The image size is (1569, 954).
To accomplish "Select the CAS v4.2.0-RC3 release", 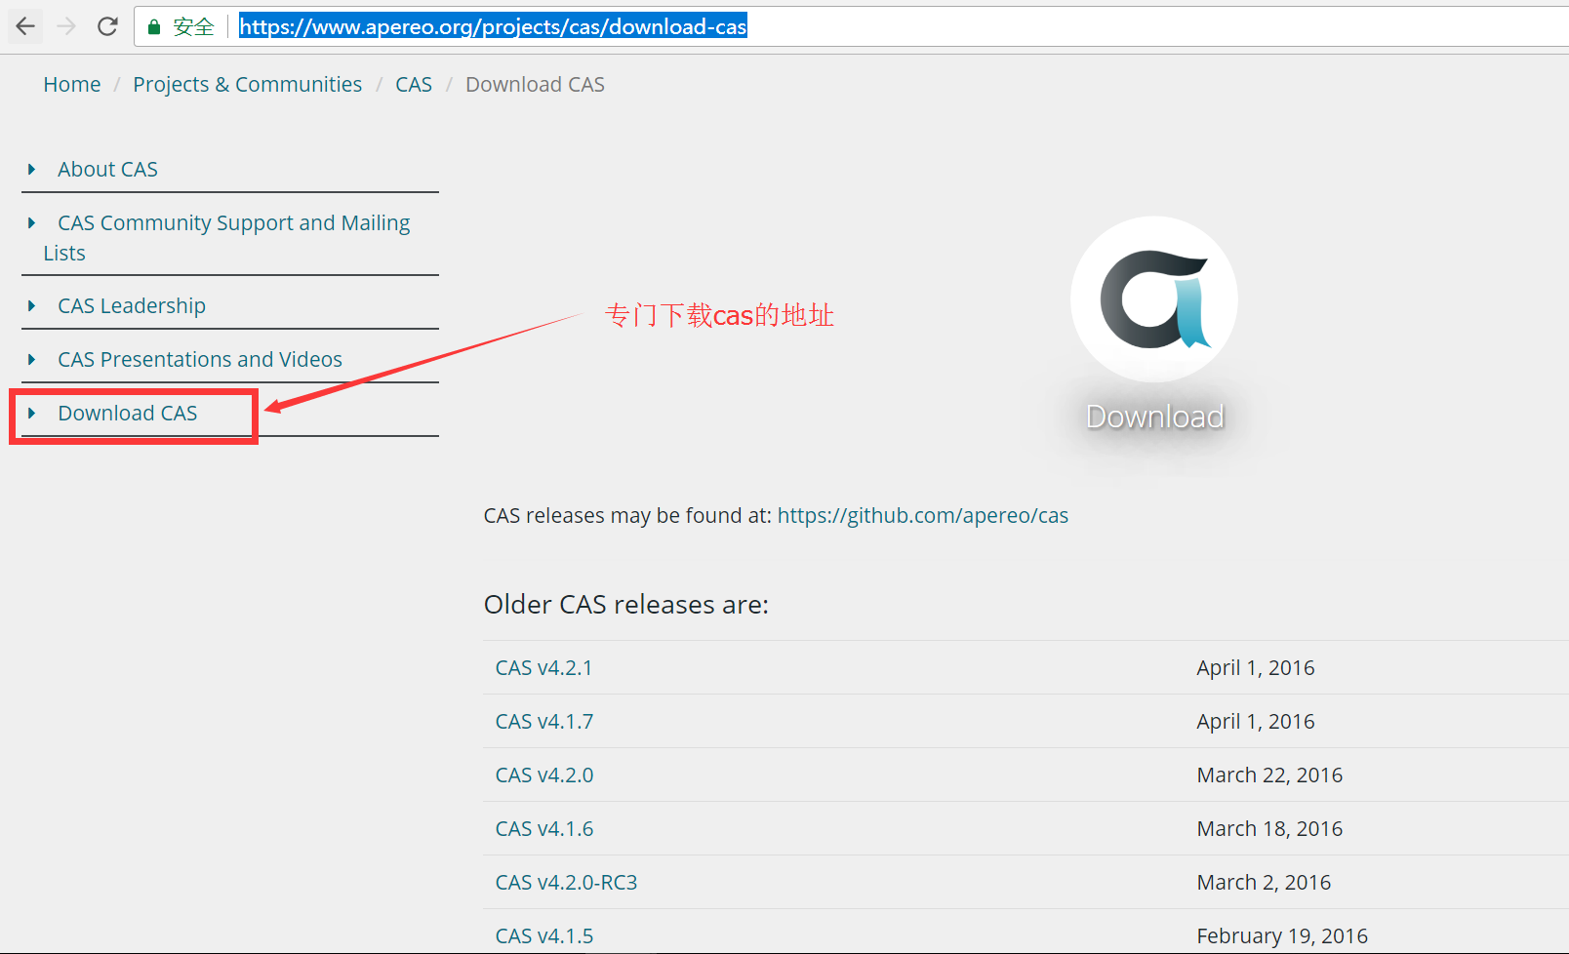I will pos(566,883).
